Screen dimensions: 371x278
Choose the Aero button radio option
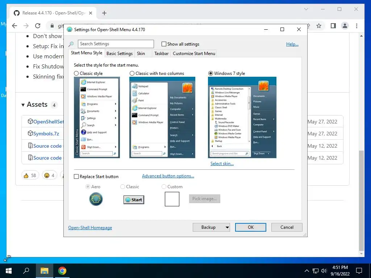(x=88, y=187)
